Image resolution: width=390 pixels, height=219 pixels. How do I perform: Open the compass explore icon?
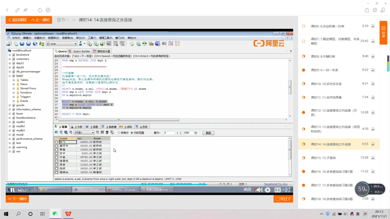(48, 10)
